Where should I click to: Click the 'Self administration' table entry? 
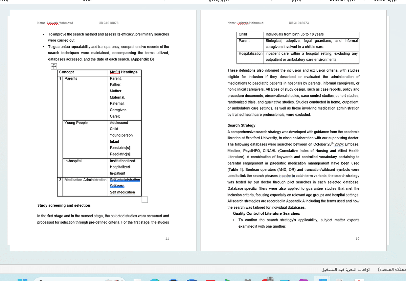(125, 180)
